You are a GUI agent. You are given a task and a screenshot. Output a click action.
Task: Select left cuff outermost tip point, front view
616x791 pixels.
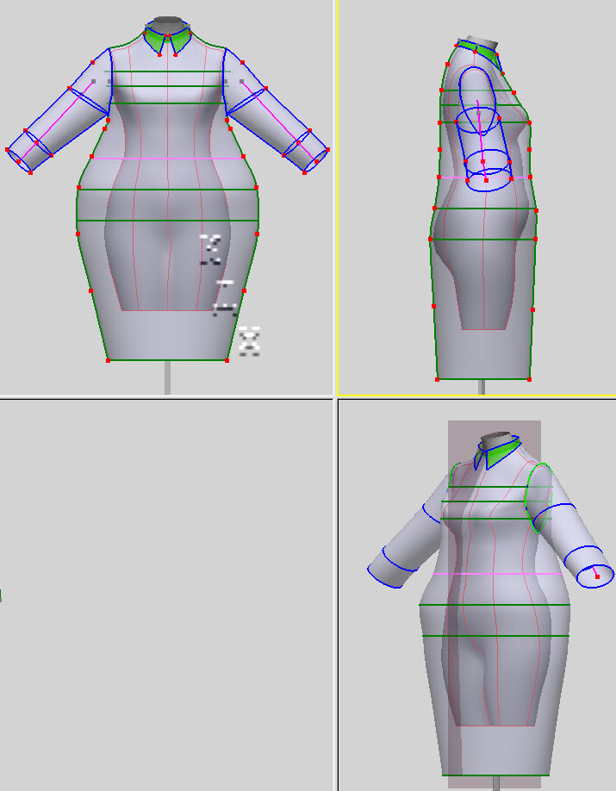7,150
